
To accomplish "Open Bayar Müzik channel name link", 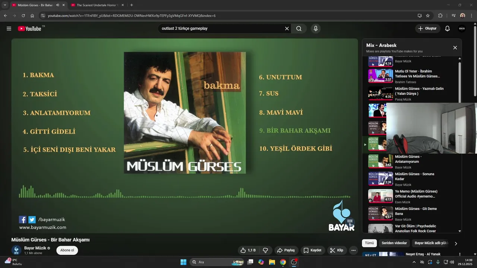I will click(35, 248).
